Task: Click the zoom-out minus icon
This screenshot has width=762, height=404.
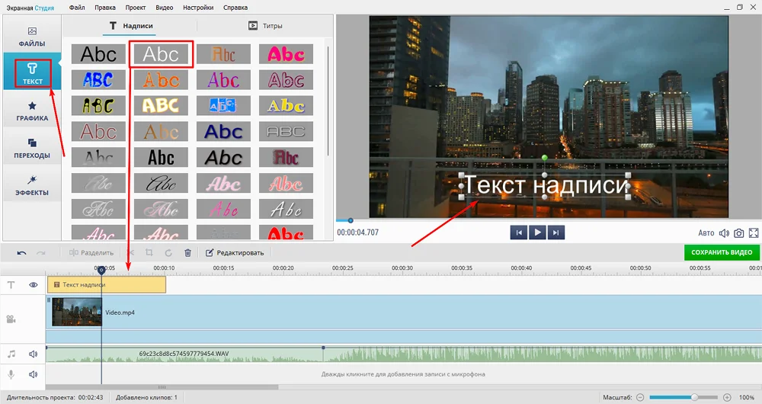Action: (640, 397)
